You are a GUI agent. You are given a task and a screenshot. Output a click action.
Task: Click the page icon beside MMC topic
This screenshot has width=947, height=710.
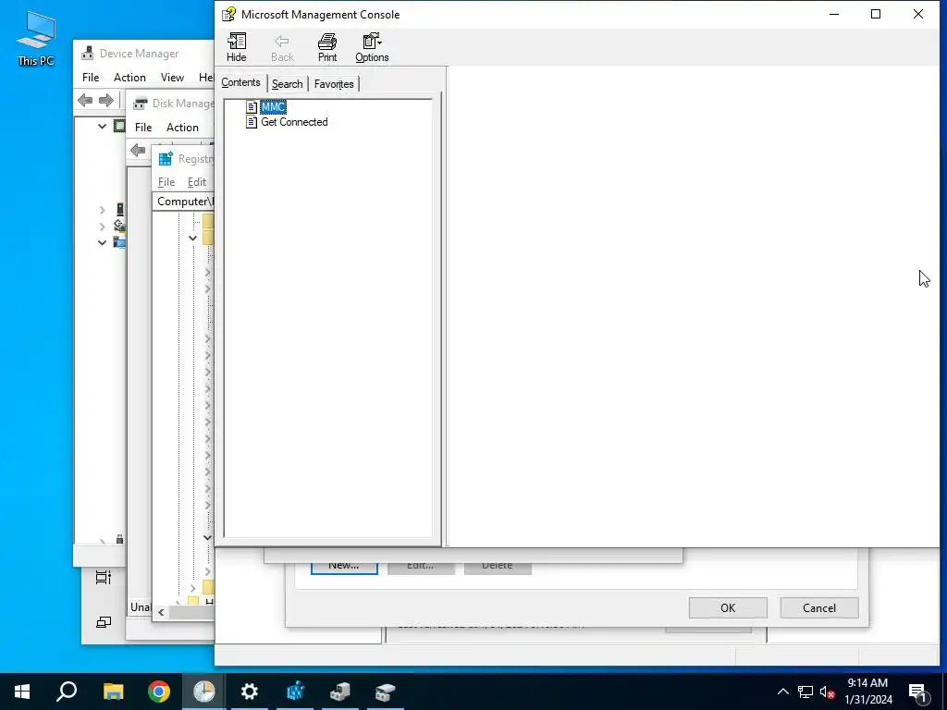tap(252, 107)
